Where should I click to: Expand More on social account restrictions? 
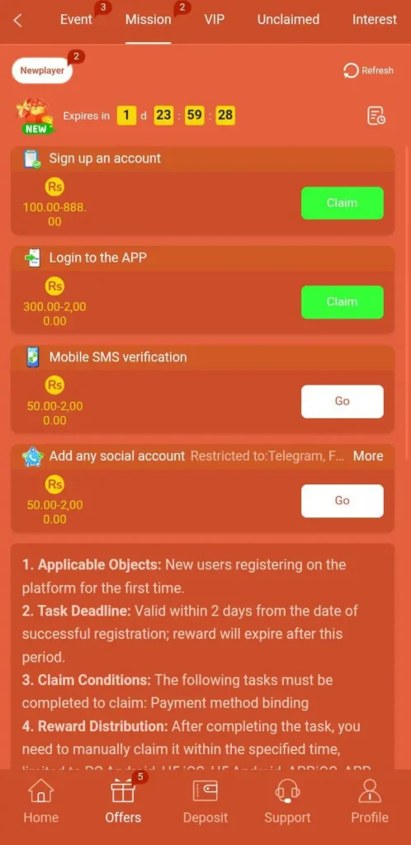click(x=368, y=456)
